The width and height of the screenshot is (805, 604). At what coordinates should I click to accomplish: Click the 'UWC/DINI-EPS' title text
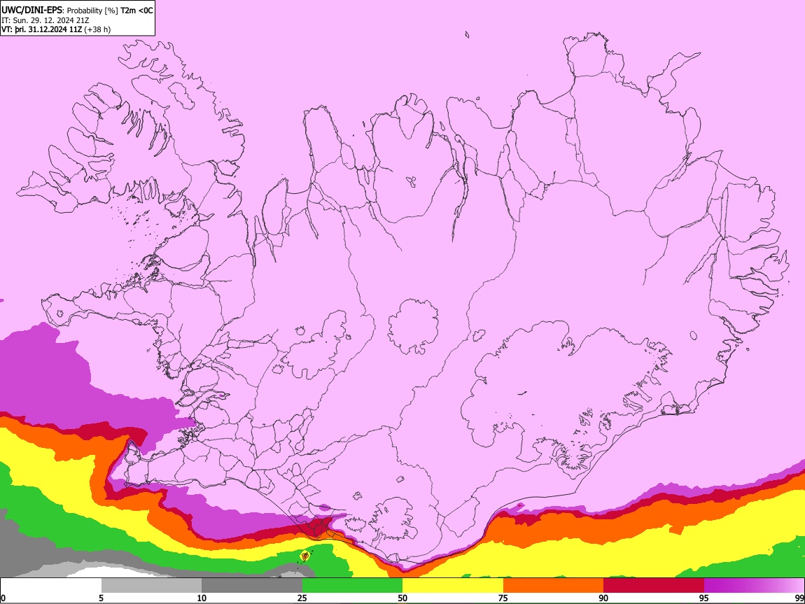point(31,10)
